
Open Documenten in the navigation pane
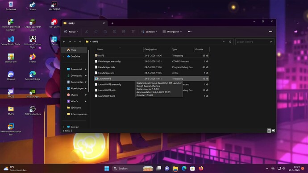click(x=76, y=82)
